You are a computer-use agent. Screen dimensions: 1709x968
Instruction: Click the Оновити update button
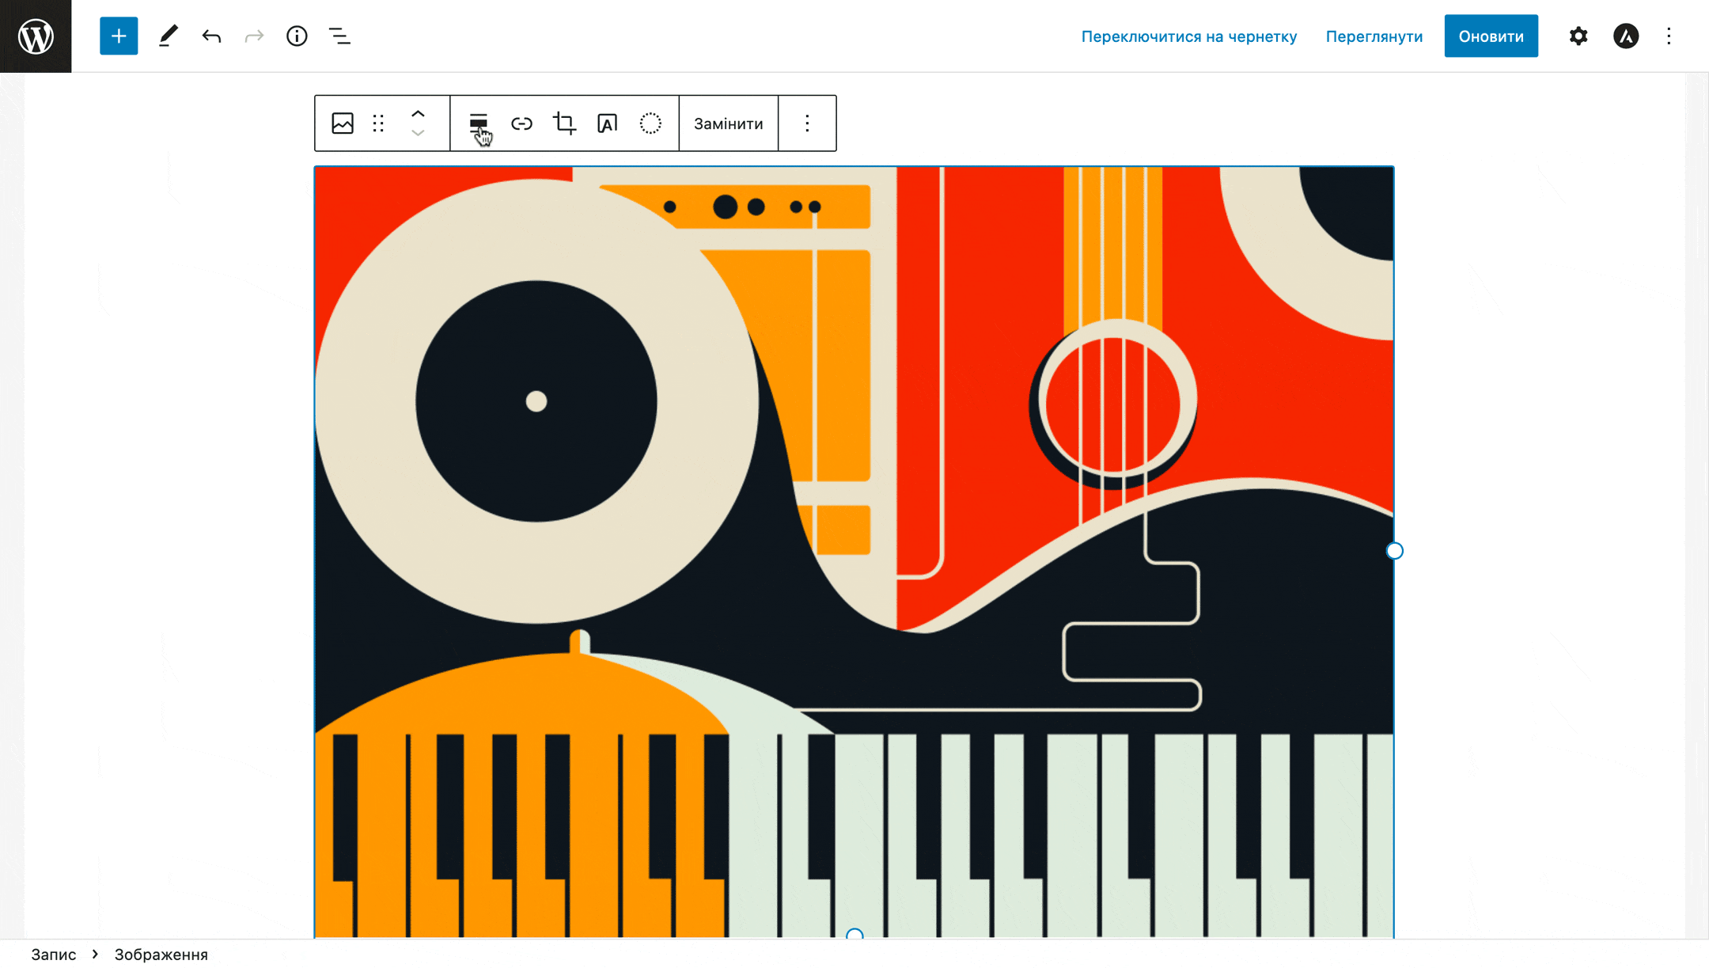[1491, 36]
